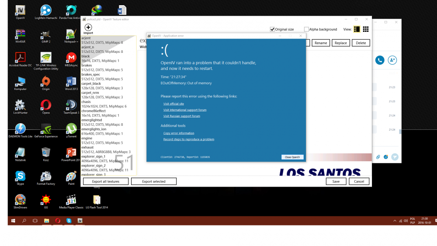Toggle the Original size checkbox
The height and width of the screenshot is (246, 437).
tap(272, 29)
